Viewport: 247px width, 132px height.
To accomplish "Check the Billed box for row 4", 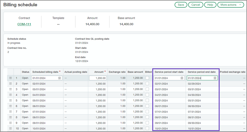I will pyautogui.click(x=147, y=95).
